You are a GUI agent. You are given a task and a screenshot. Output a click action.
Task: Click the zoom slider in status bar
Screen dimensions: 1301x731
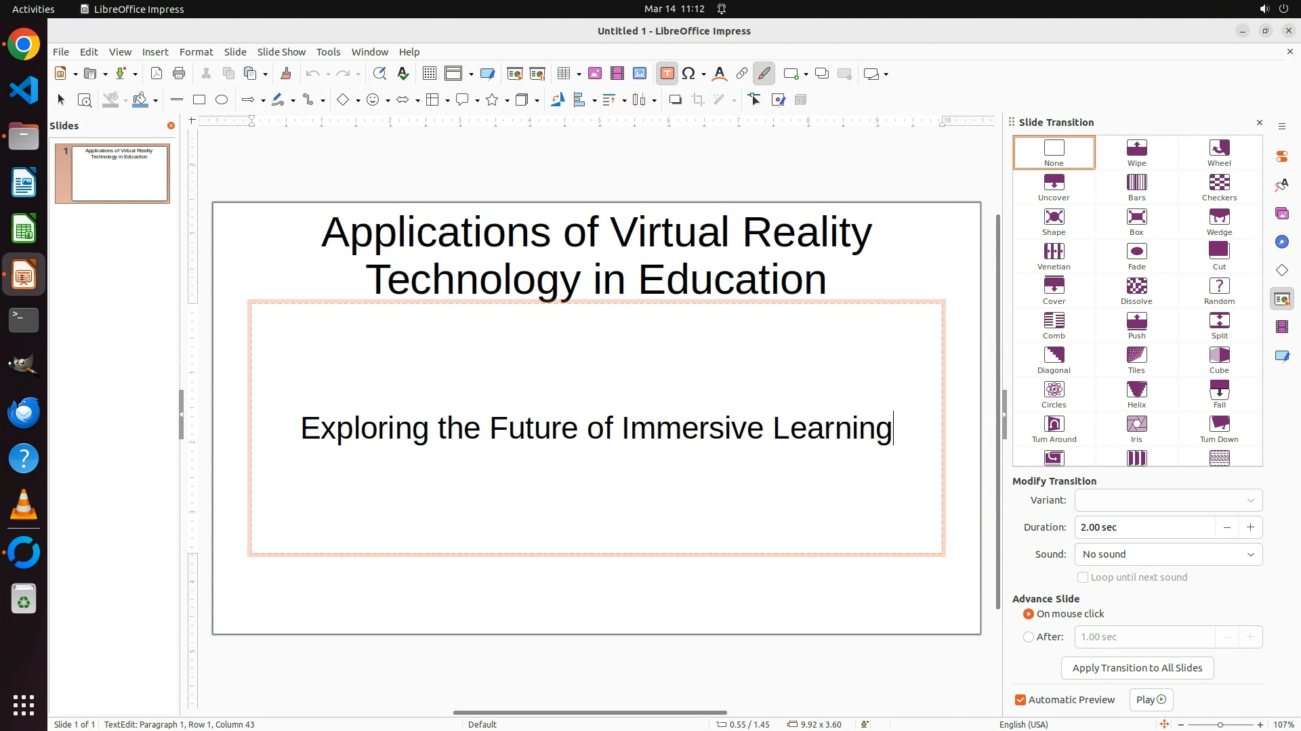click(1220, 724)
